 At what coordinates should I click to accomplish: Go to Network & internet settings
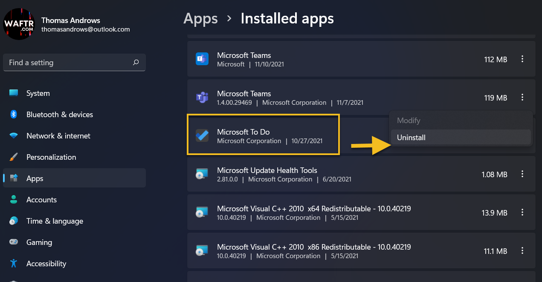(74, 136)
